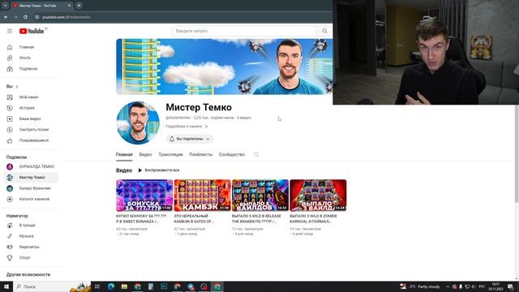Expand Подробнее о канале
The height and width of the screenshot is (292, 519).
click(187, 127)
